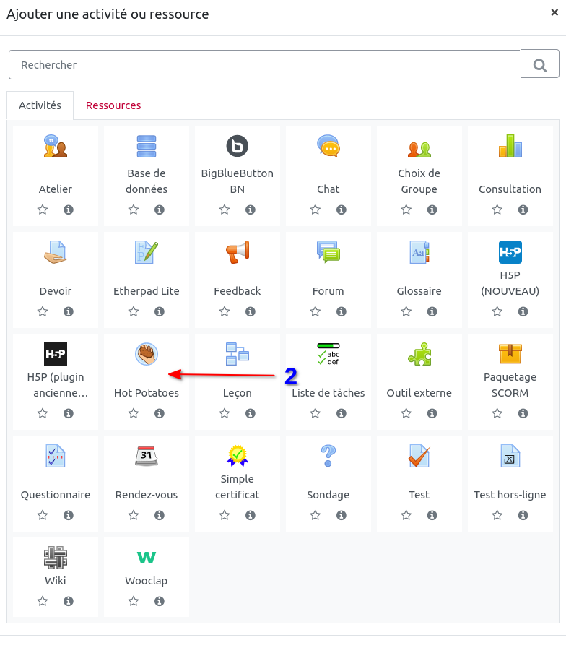Screen dimensions: 566x648
Task: Click the search magnifier button
Action: coord(540,65)
